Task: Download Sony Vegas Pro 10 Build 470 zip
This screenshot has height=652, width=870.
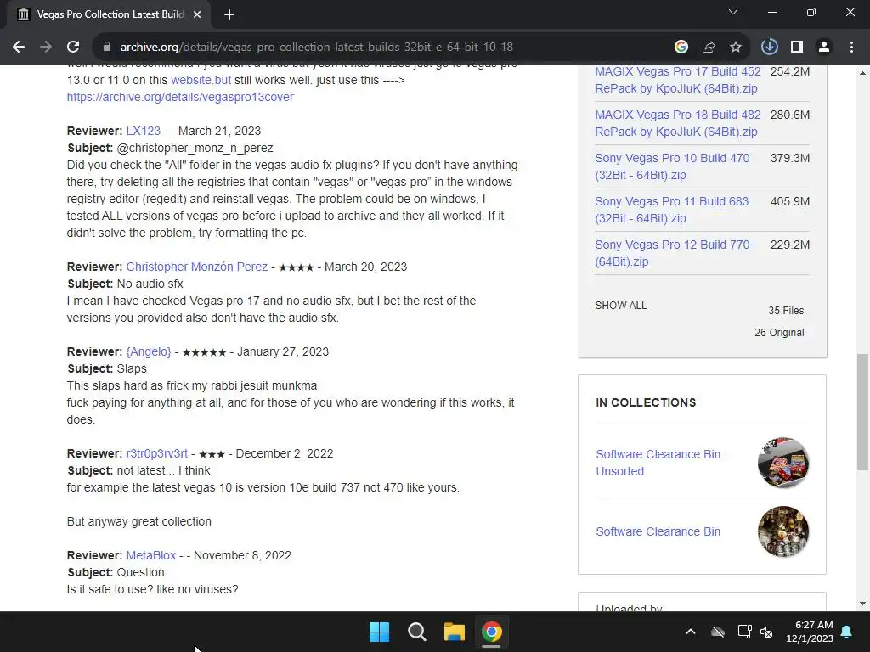Action: pos(672,166)
